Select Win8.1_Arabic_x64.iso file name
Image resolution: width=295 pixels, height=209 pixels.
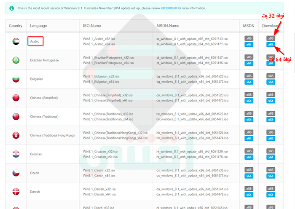[99, 44]
